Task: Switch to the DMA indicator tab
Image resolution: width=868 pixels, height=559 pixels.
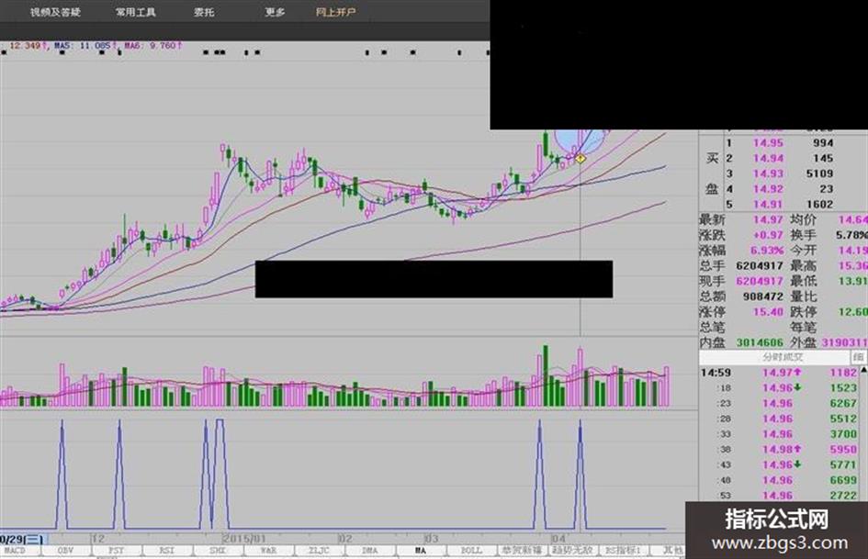Action: [x=370, y=551]
